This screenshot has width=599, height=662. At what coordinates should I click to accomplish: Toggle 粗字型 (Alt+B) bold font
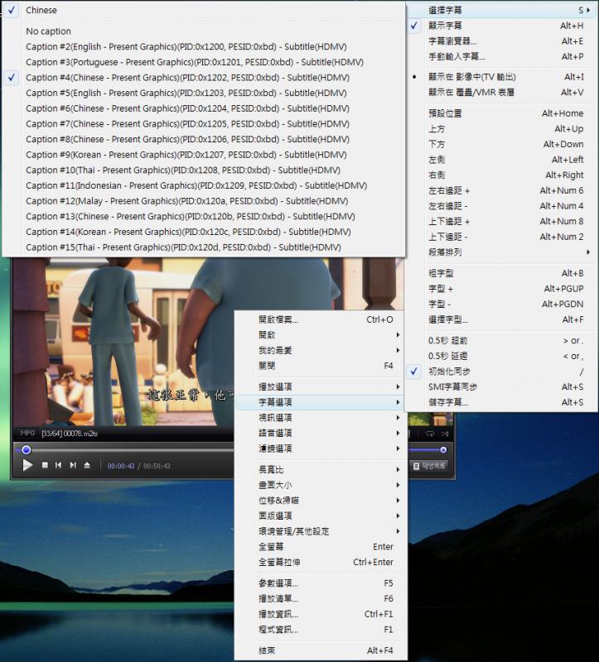(501, 273)
